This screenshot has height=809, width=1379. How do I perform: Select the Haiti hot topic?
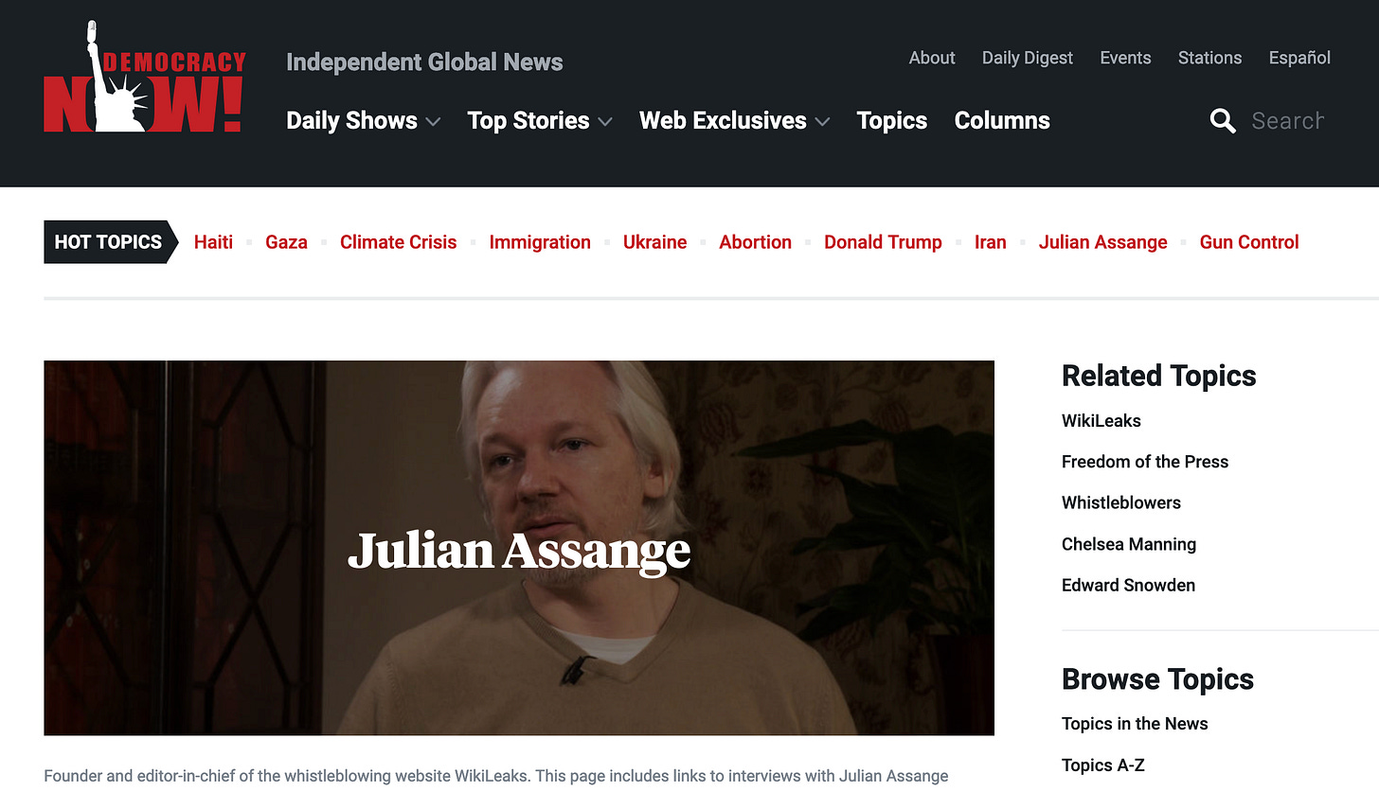point(213,242)
